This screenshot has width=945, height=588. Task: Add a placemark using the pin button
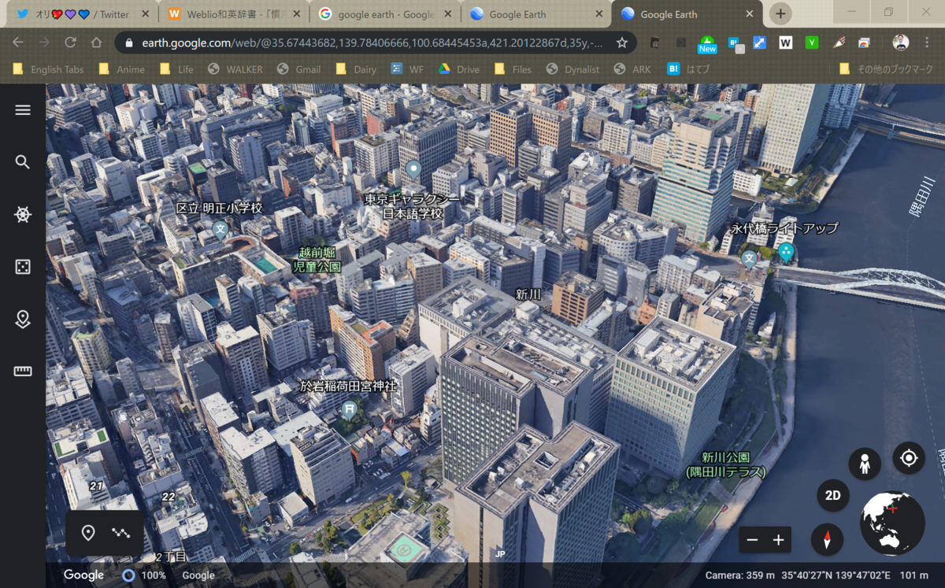point(88,533)
